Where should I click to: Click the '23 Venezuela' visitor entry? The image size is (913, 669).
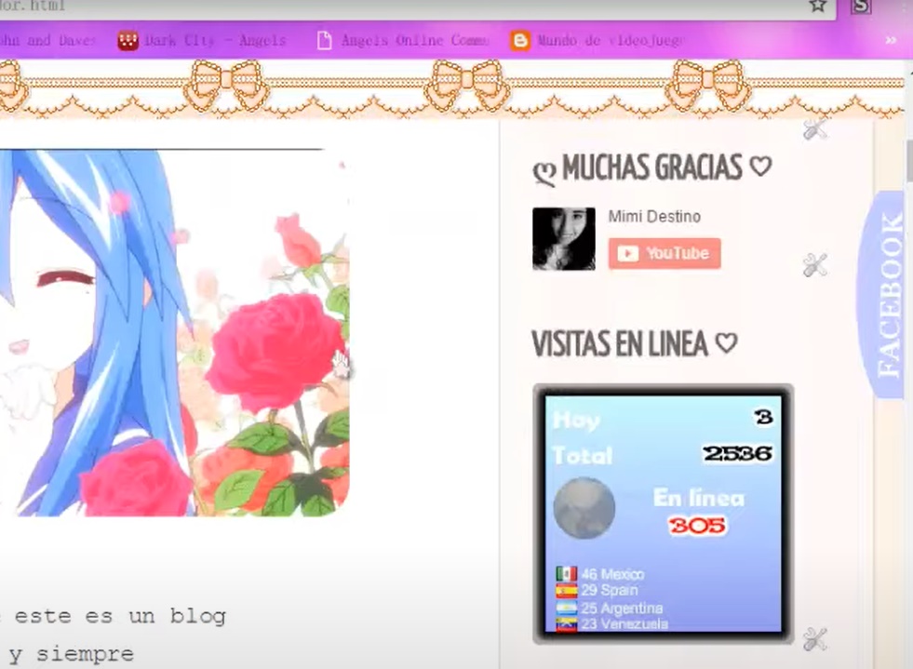[x=624, y=624]
